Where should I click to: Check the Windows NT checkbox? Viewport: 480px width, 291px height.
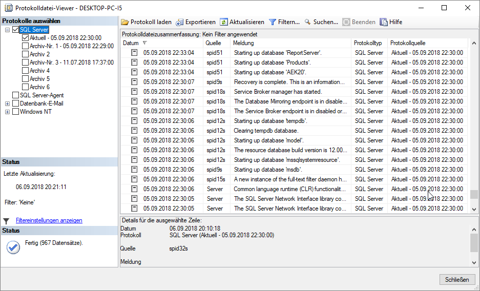tap(15, 112)
